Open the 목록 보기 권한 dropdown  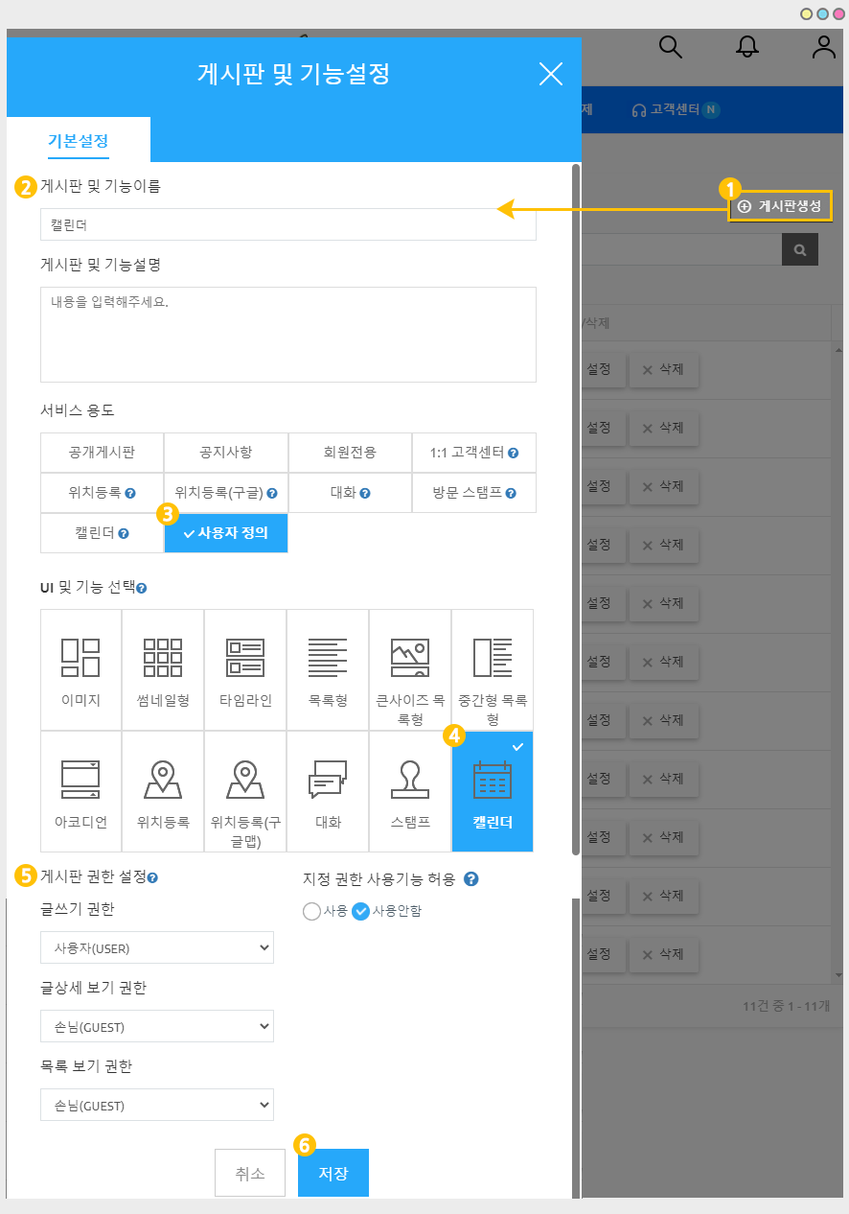pos(157,1105)
